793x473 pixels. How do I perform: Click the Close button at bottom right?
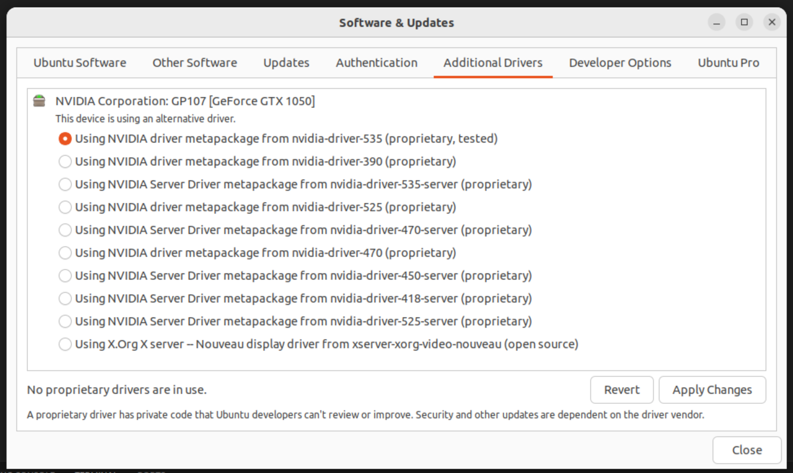pos(747,450)
